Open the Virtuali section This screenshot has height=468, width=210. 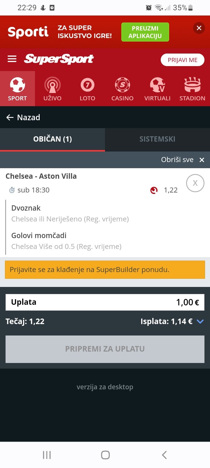pyautogui.click(x=157, y=89)
